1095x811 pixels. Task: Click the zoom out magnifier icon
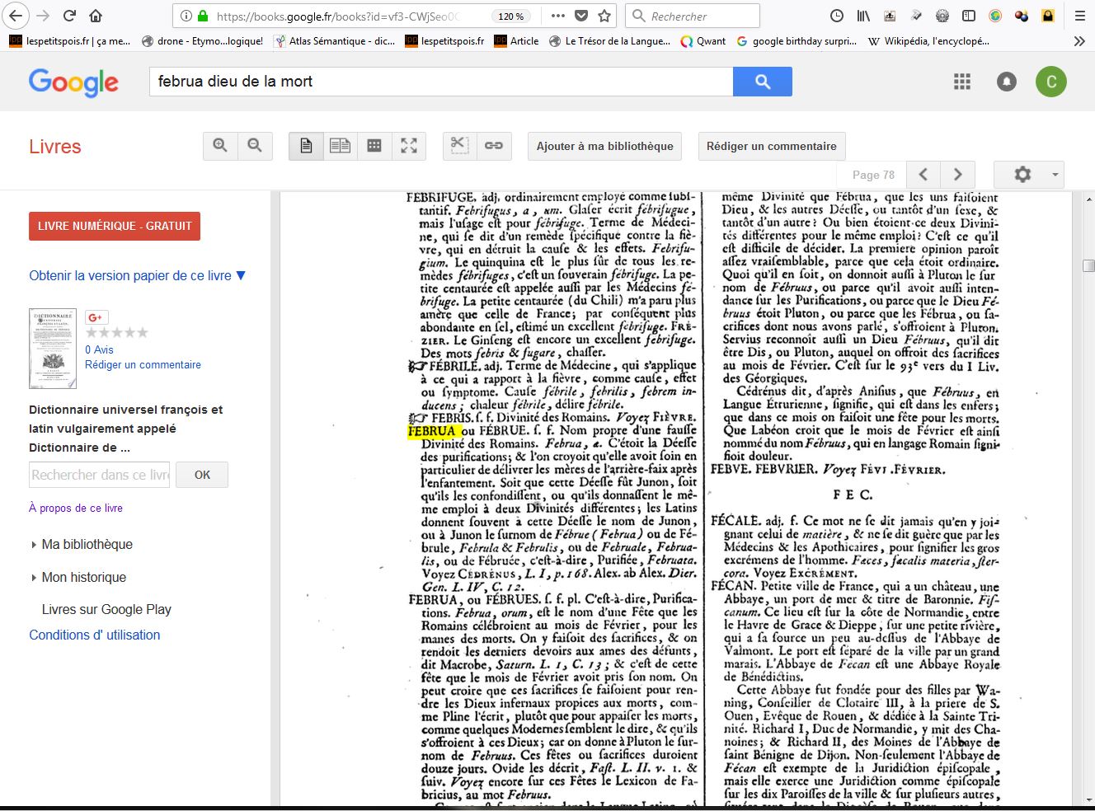[x=255, y=146]
